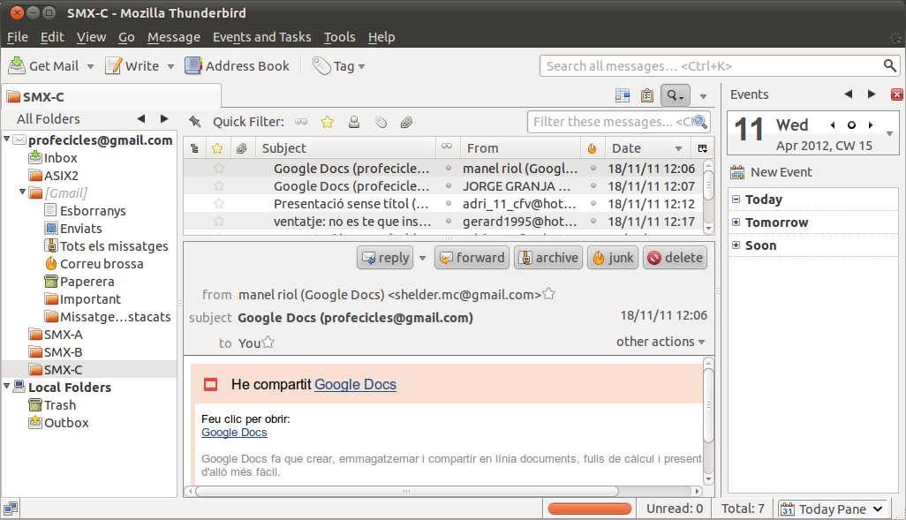This screenshot has height=520, width=906.
Task: Open the Correu brossa junk folder
Action: pos(101,264)
